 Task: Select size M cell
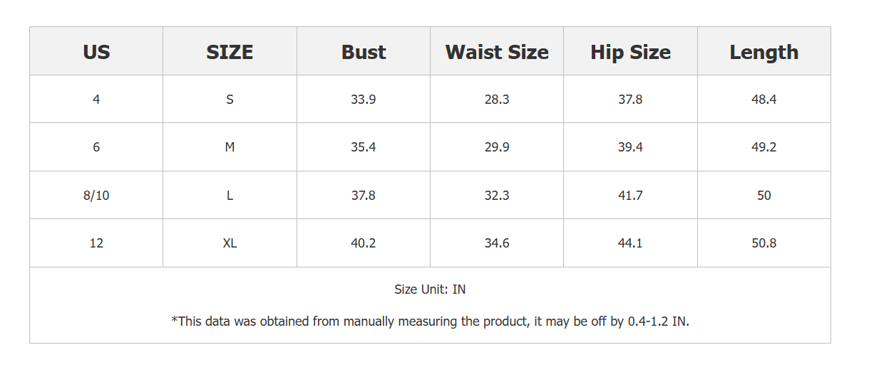tap(230, 147)
